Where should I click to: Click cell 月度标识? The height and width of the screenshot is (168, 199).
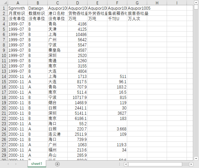18,13
